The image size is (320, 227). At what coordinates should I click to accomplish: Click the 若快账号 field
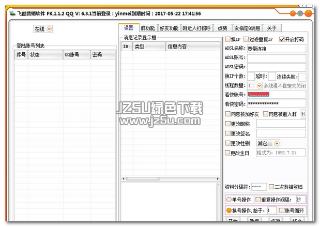(277, 95)
